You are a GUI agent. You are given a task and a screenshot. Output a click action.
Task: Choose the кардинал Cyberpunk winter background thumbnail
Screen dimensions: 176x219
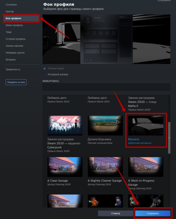pos(65,125)
